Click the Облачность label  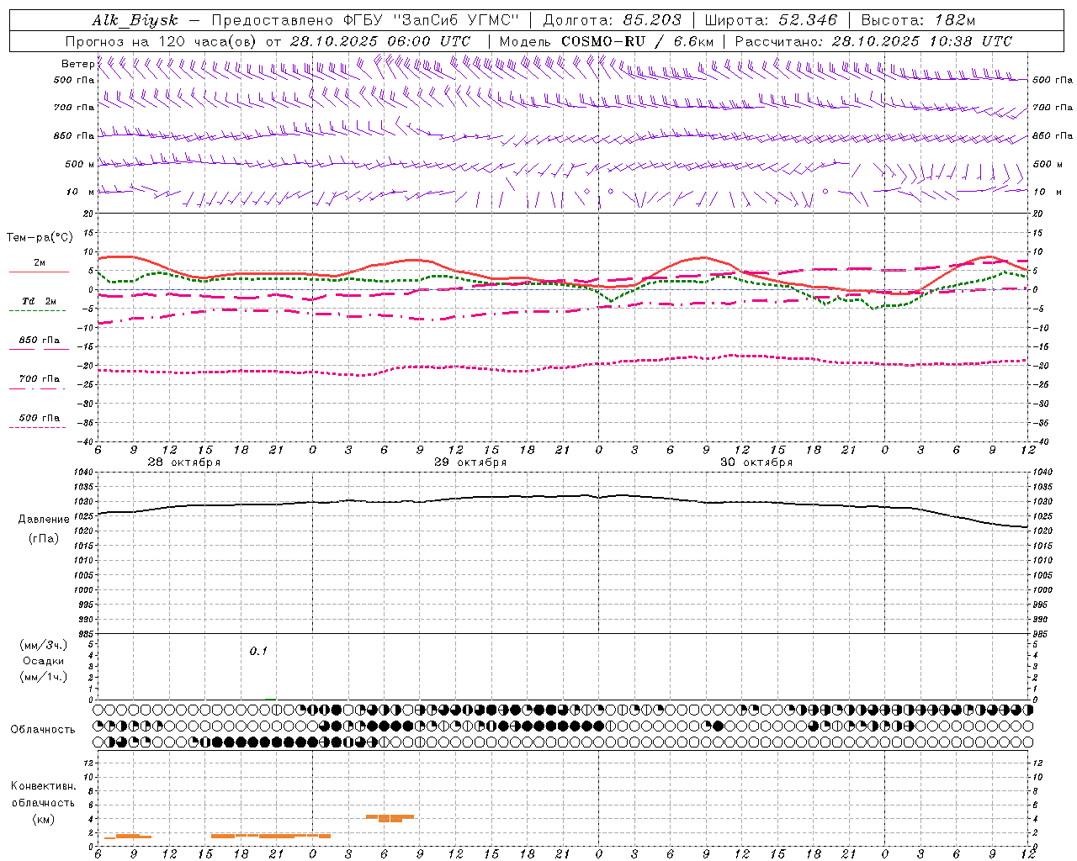click(x=43, y=729)
